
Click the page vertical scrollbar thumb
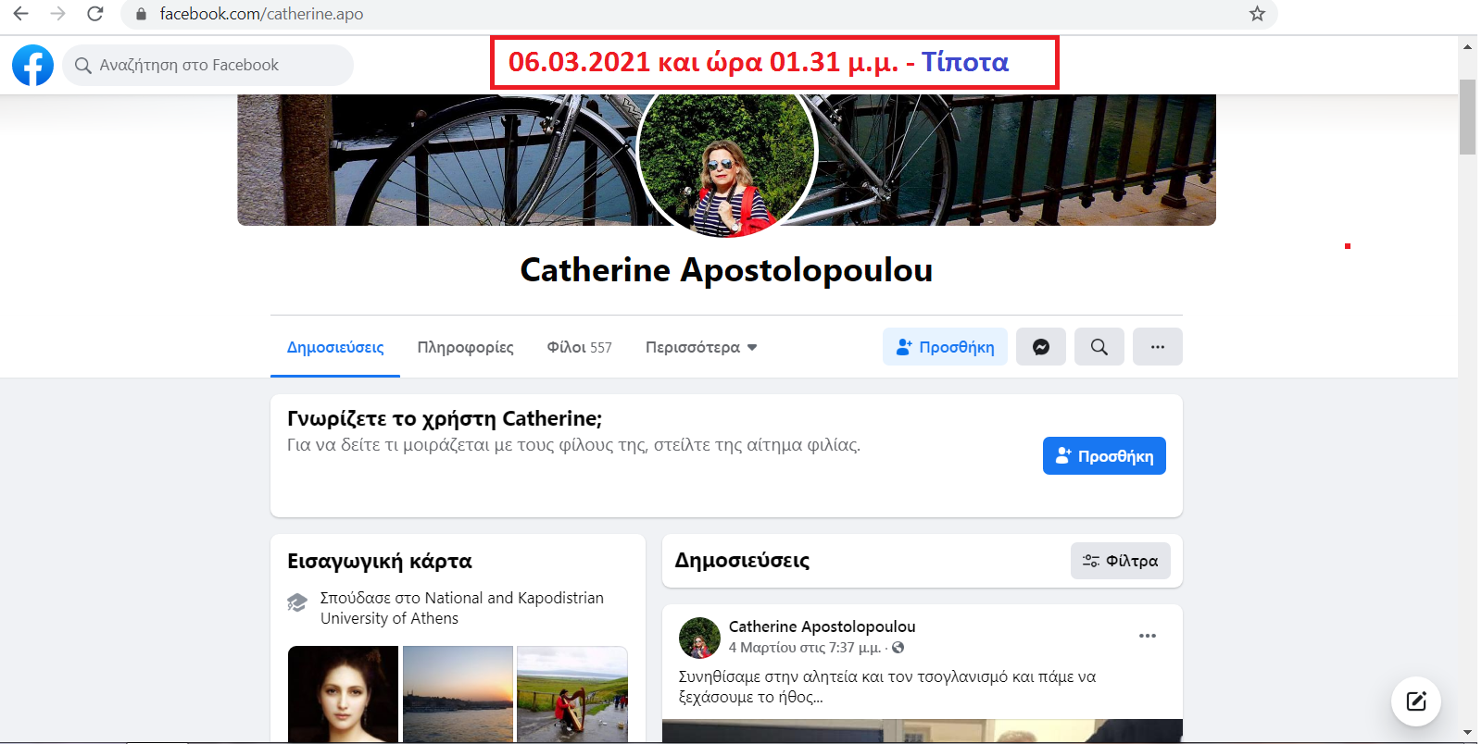[x=1467, y=117]
